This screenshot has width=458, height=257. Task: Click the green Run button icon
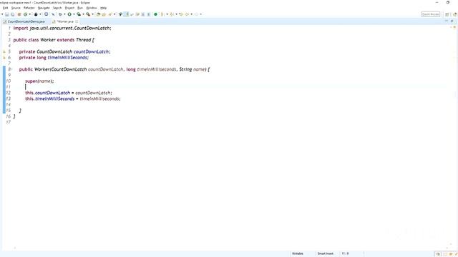pos(69,14)
